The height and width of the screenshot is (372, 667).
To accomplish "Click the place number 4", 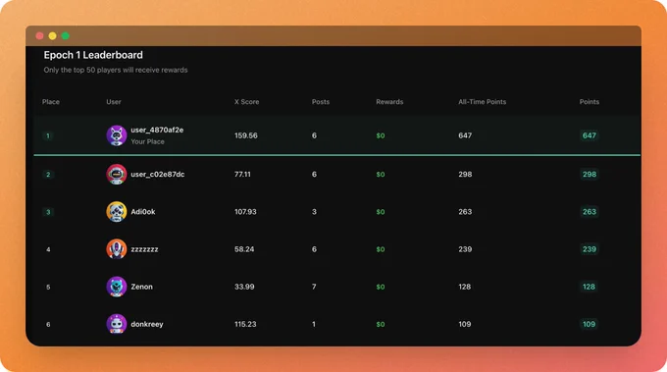I will click(x=48, y=249).
